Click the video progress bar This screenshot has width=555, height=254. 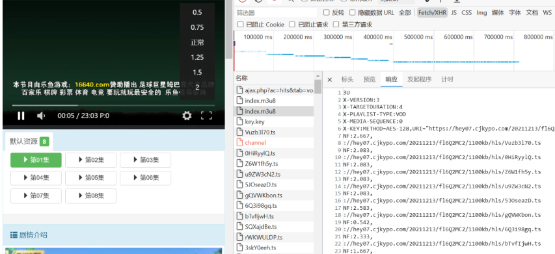(113, 105)
